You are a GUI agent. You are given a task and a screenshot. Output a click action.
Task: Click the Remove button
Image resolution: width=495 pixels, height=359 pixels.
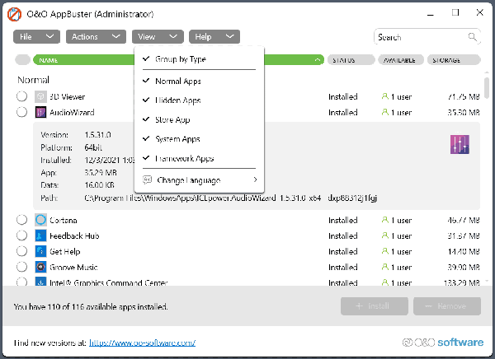(x=447, y=306)
